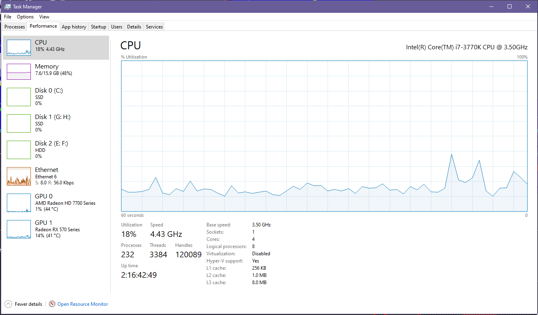The width and height of the screenshot is (538, 315).
Task: Select the GPU 1 mini graph thumbnail
Action: tap(19, 229)
